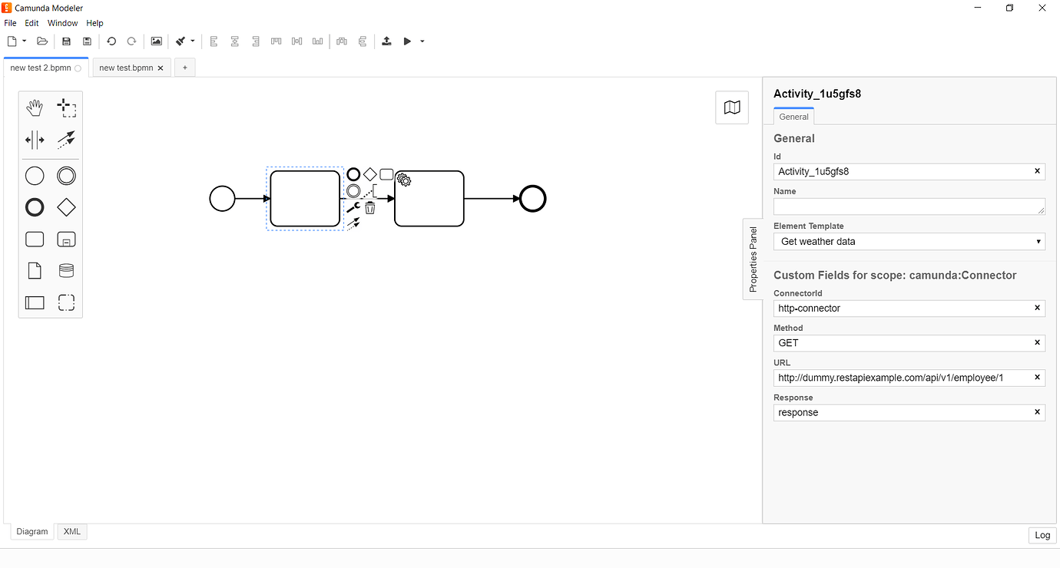Click the save as icon
This screenshot has height=568, width=1060.
click(87, 41)
